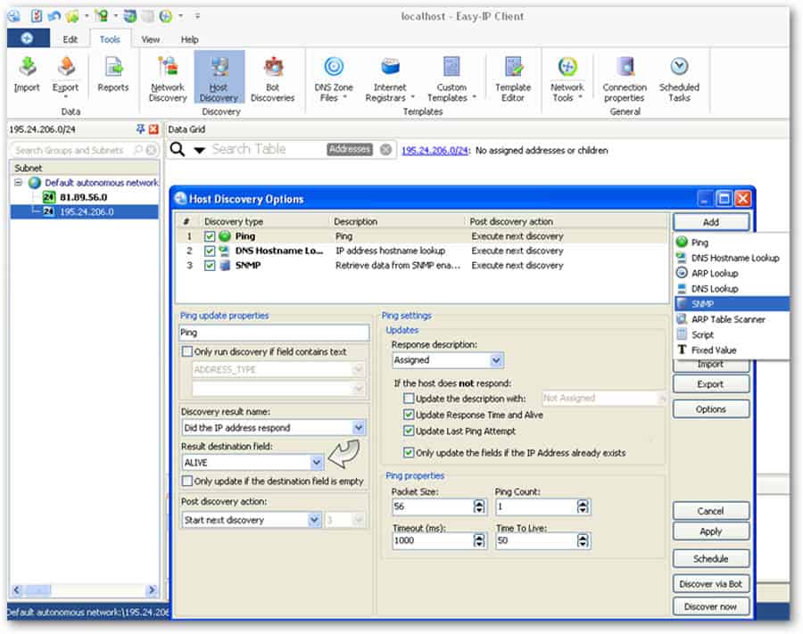The height and width of the screenshot is (634, 803).
Task: Open the Import data tool
Action: click(x=27, y=75)
